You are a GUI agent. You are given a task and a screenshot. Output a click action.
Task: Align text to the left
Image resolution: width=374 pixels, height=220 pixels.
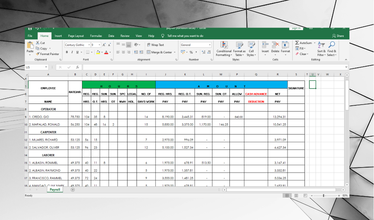point(118,52)
